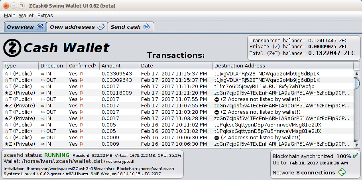Click the Type column header
This screenshot has height=180, width=362.
coord(20,65)
